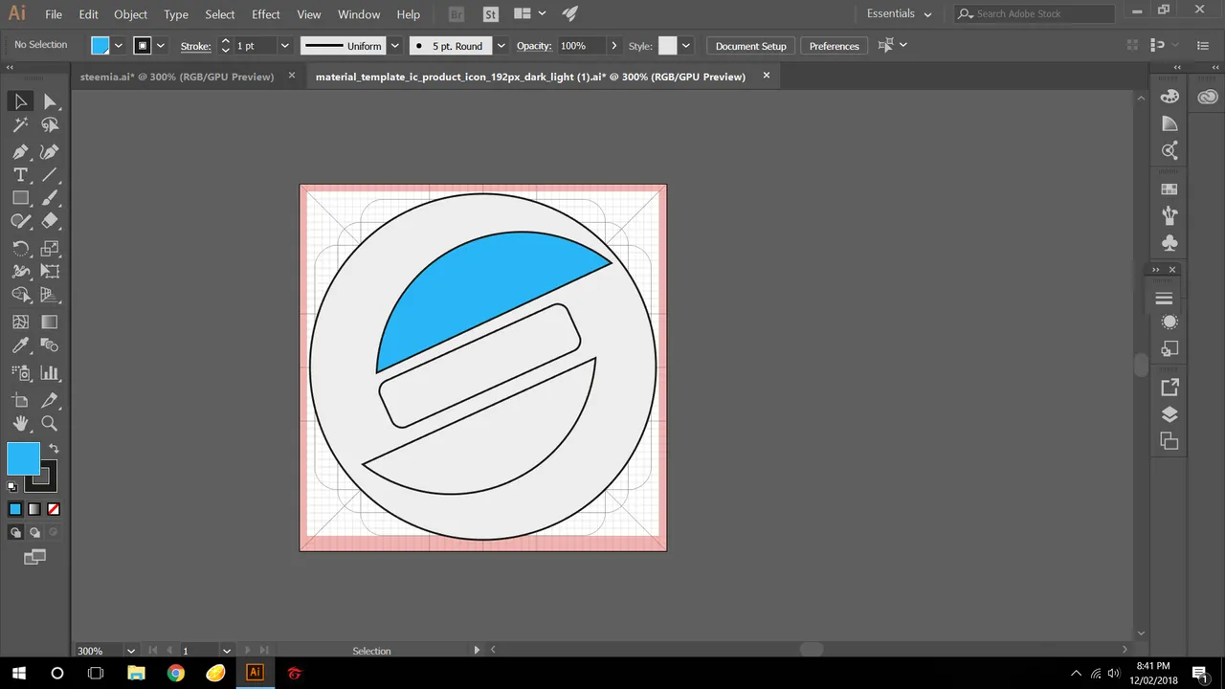The image size is (1225, 689).
Task: Select the Shape Builder tool
Action: (x=20, y=296)
